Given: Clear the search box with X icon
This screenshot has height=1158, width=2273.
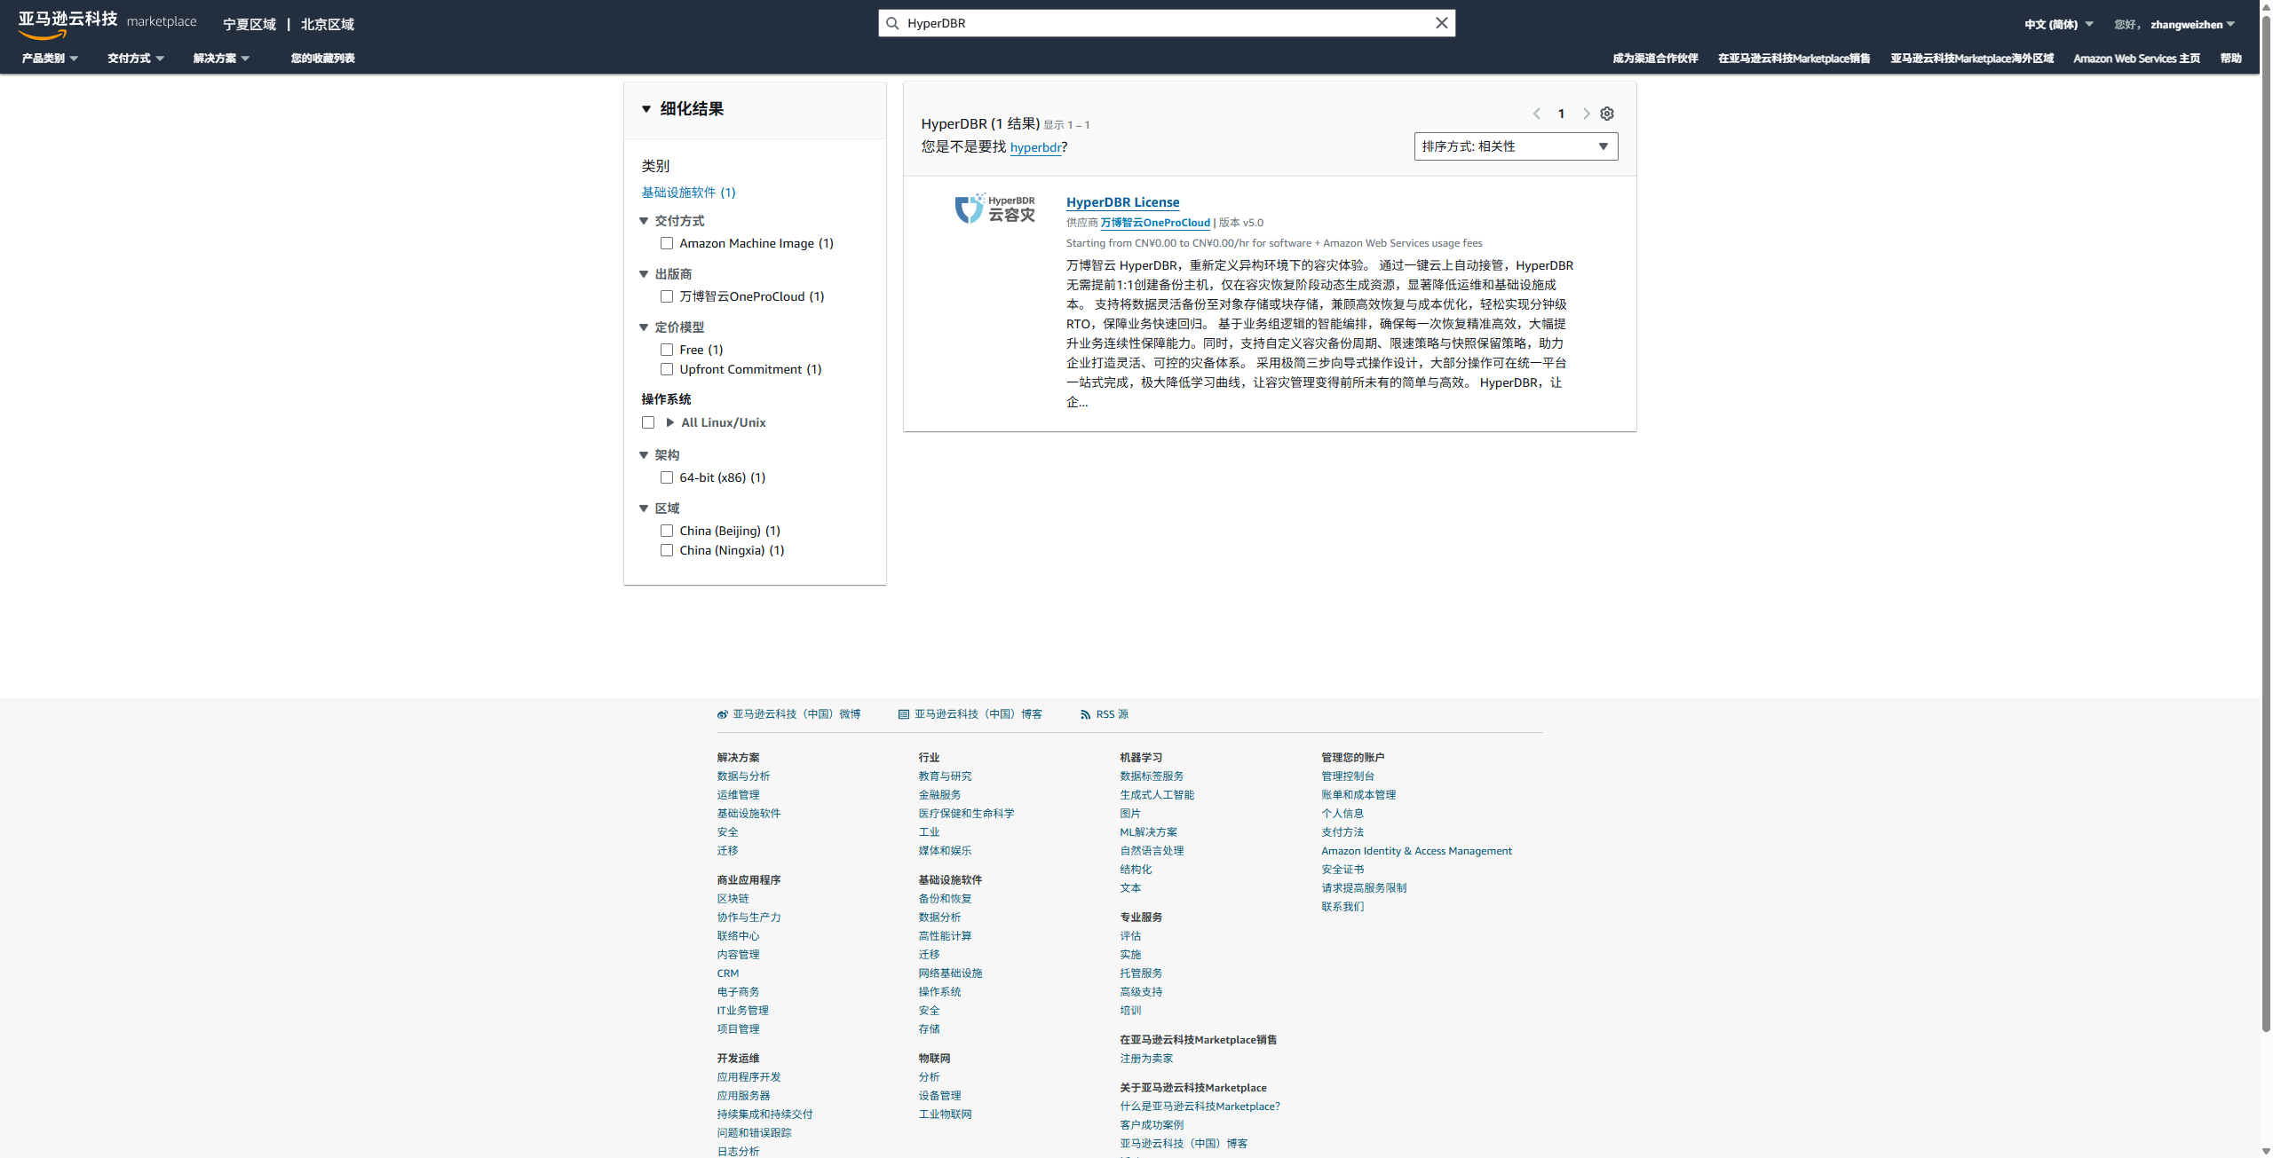Looking at the screenshot, I should coord(1441,23).
